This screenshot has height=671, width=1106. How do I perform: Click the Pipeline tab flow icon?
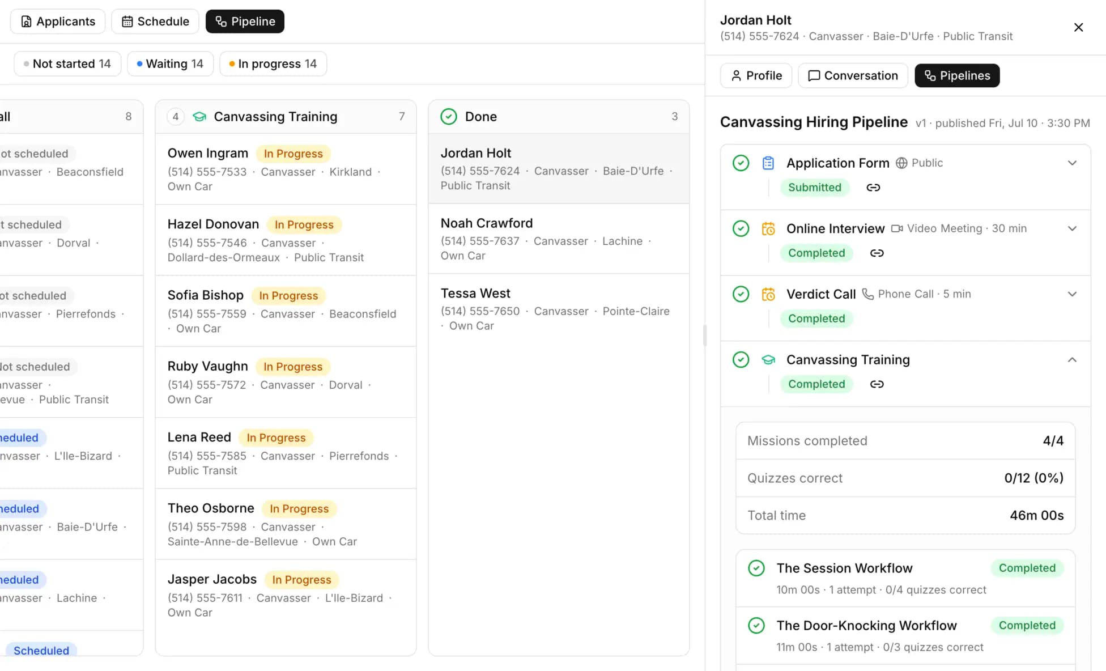[x=221, y=22]
